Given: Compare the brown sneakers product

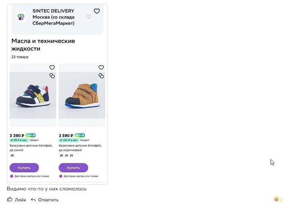Looking at the screenshot, I should [x=101, y=76].
